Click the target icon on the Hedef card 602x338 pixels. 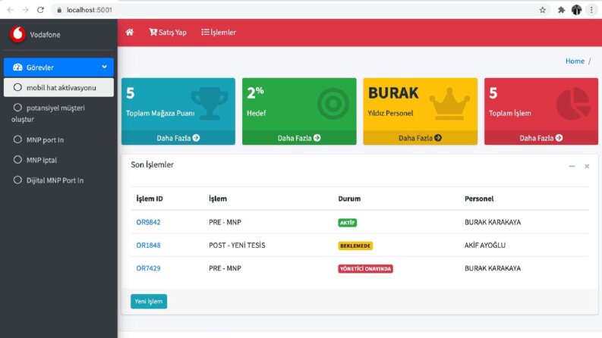click(x=333, y=103)
